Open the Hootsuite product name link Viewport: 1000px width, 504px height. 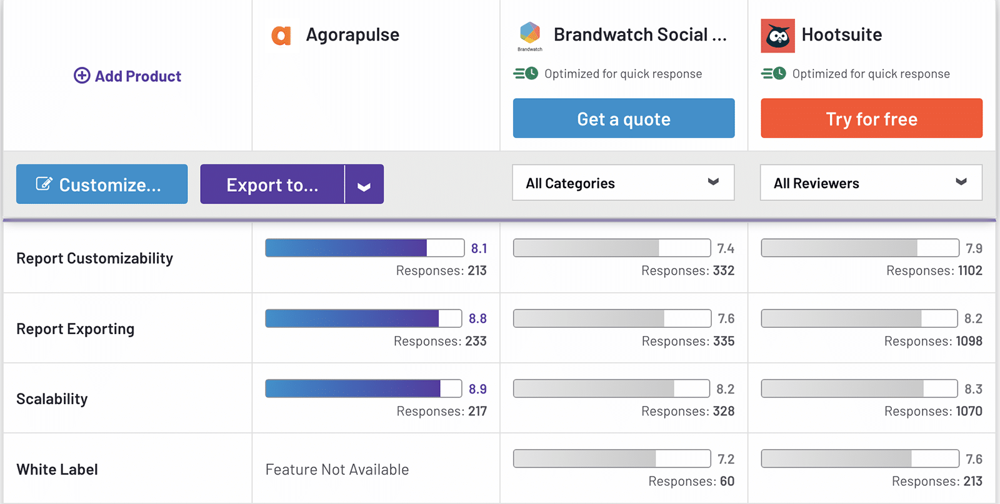click(x=842, y=35)
